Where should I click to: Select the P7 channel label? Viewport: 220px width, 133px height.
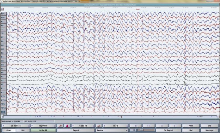(3, 37)
